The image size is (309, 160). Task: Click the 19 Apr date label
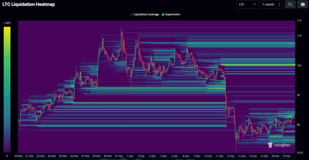click(x=287, y=156)
